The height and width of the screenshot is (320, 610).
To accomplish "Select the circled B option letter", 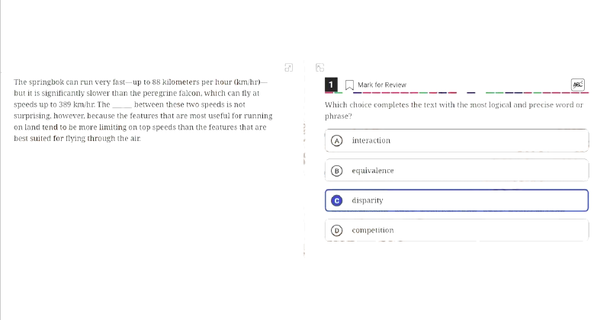I will [337, 171].
